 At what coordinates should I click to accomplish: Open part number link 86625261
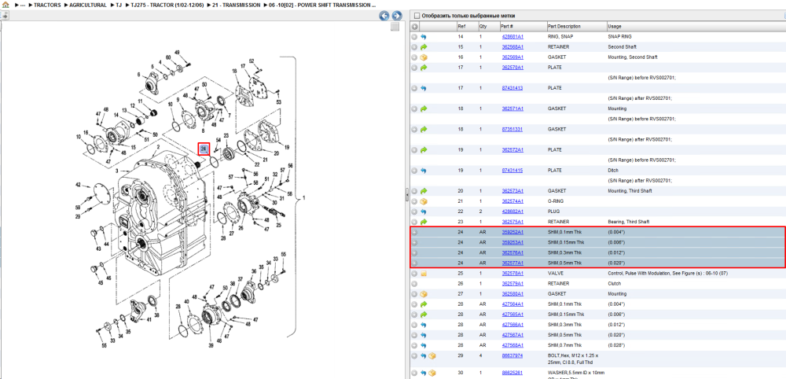click(512, 373)
